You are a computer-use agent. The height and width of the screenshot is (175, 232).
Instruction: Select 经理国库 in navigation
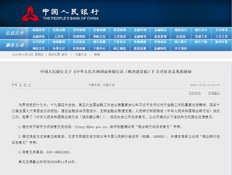pyautogui.click(x=79, y=37)
